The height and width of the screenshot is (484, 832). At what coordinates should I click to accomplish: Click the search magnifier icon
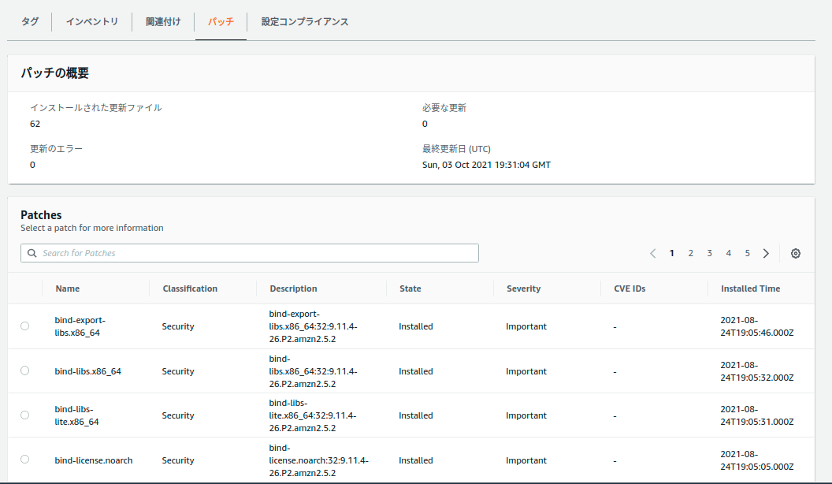32,254
